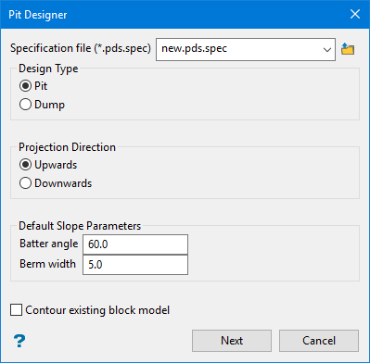Viewport: 370px width, 363px height.
Task: Click the browse folder icon for specification file
Action: tap(348, 49)
